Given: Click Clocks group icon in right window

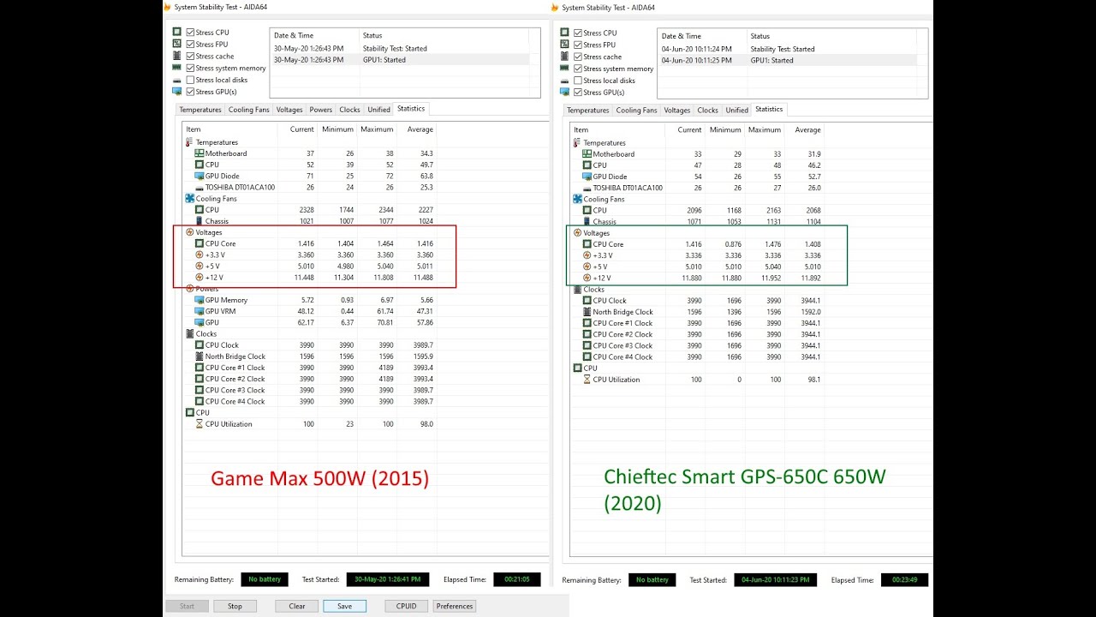Looking at the screenshot, I should pos(577,290).
